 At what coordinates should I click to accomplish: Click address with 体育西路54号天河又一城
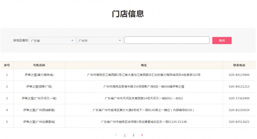tap(144, 98)
